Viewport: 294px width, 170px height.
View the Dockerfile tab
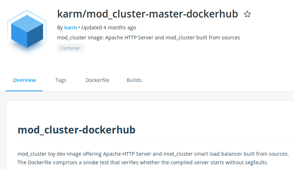tap(97, 80)
